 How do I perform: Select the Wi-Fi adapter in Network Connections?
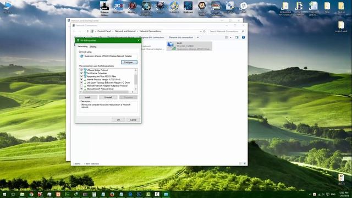[189, 46]
